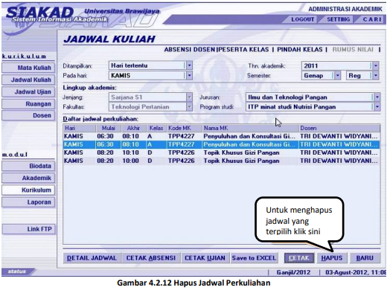Screen dimensions: 387x293
Task: Switch to the LOGOUT tab
Action: [x=303, y=19]
